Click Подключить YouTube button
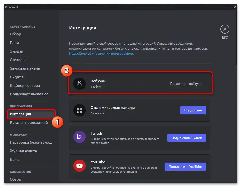241x187 pixels. (185, 167)
